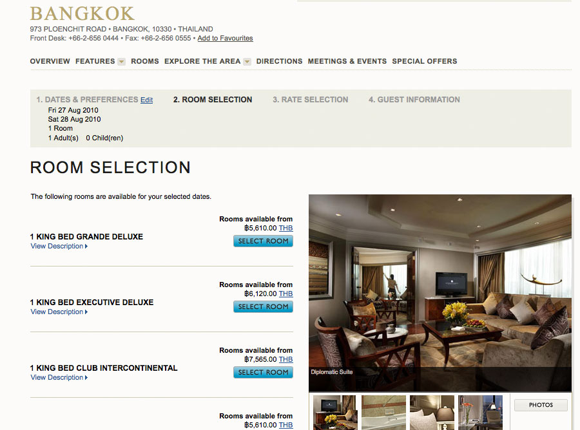Expand Grande Deluxe View Description
Viewport: 580px width, 430px height.
pyautogui.click(x=59, y=246)
